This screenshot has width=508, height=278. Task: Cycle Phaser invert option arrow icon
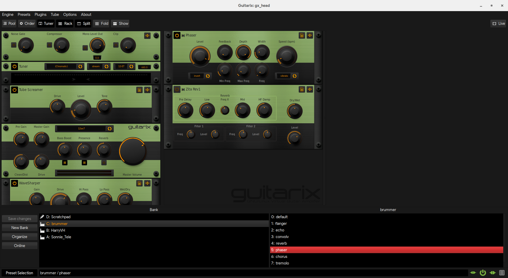click(208, 76)
